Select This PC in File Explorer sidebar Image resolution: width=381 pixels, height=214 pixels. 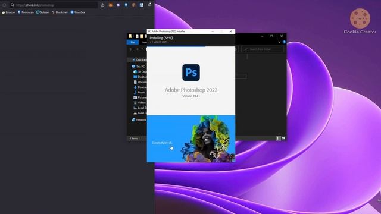pyautogui.click(x=138, y=67)
